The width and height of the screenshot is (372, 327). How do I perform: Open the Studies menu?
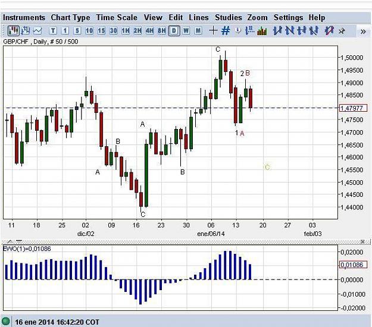coord(229,17)
